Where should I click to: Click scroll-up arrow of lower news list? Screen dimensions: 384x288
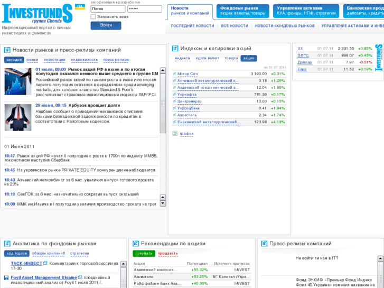coord(163,197)
